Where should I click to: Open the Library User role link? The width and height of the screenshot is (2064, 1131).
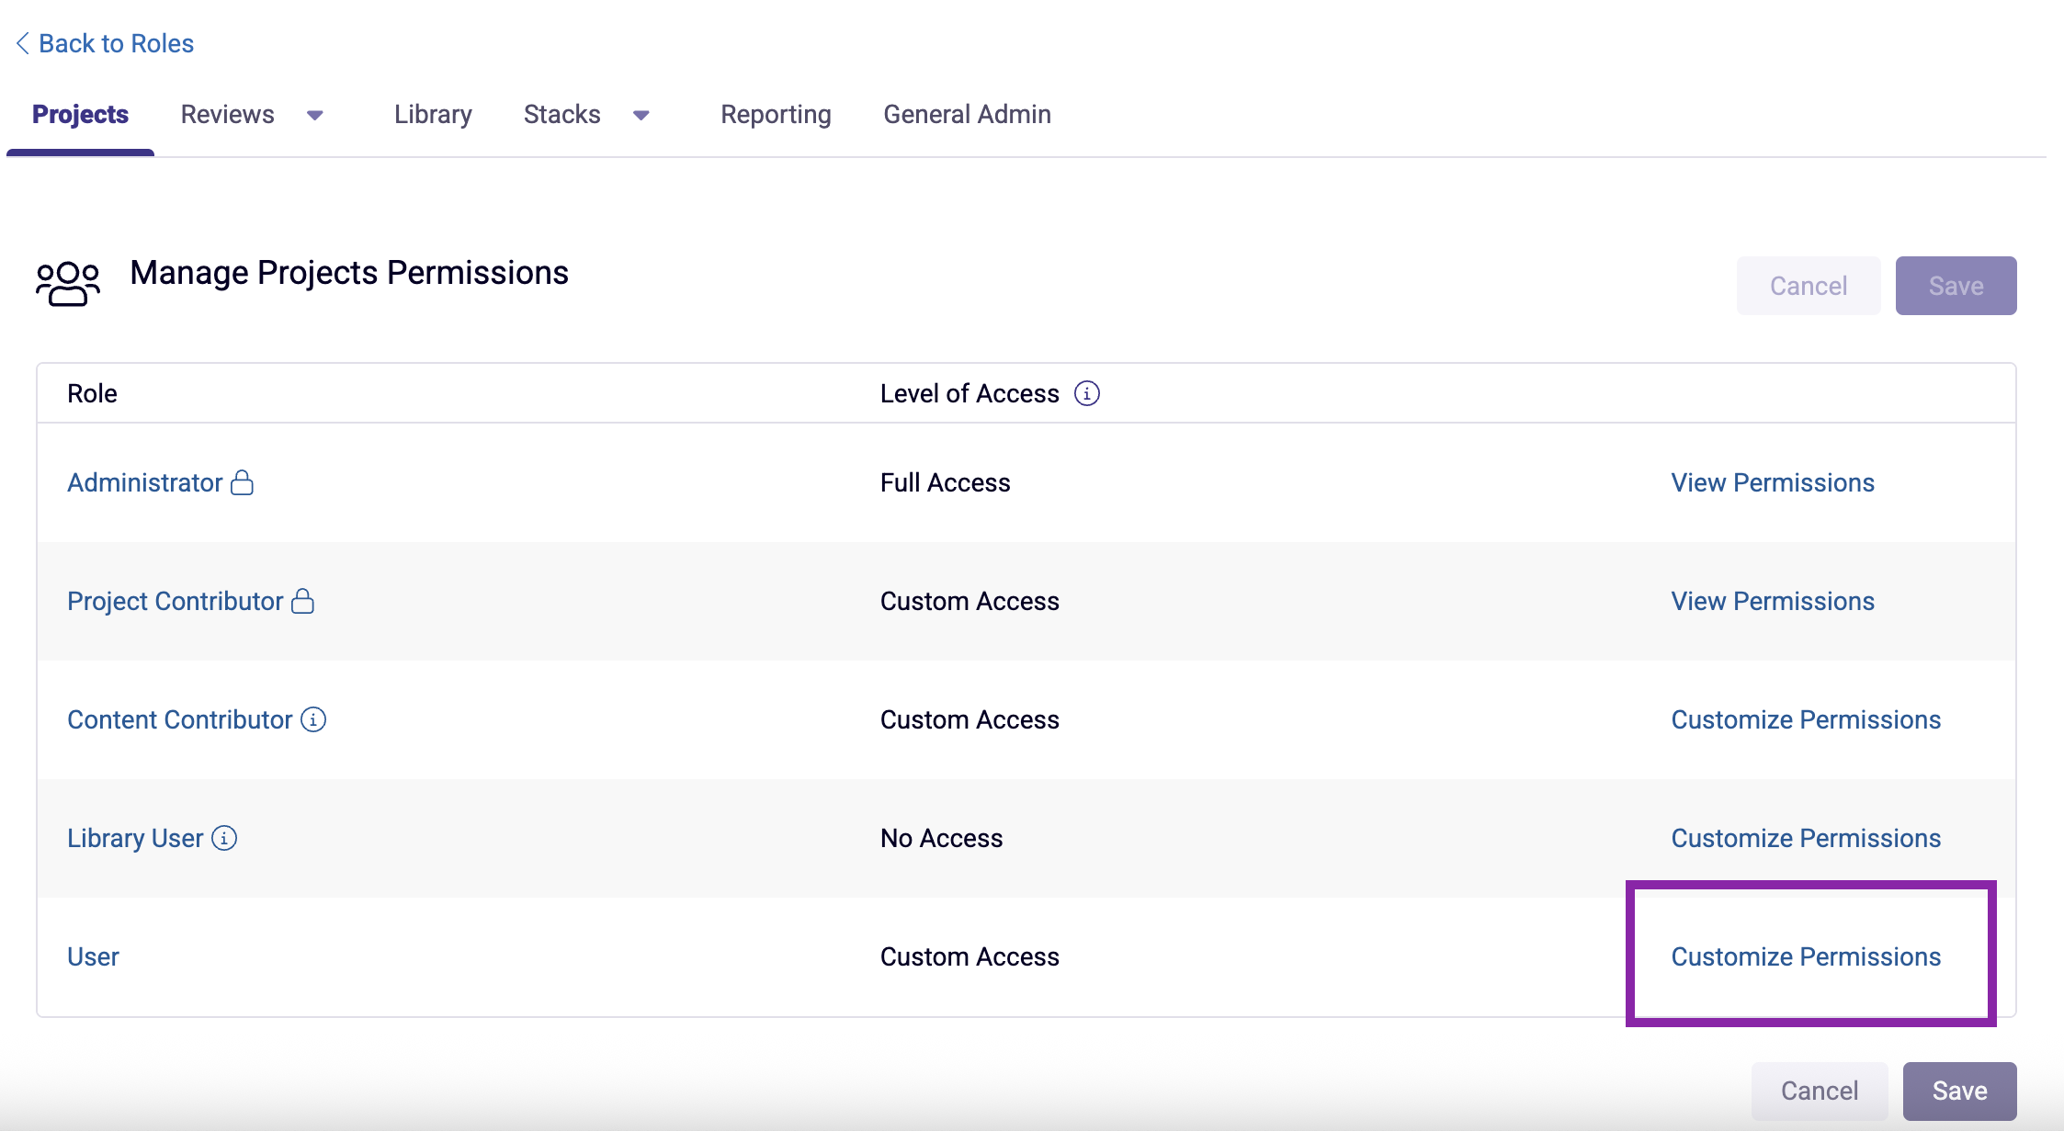point(135,838)
